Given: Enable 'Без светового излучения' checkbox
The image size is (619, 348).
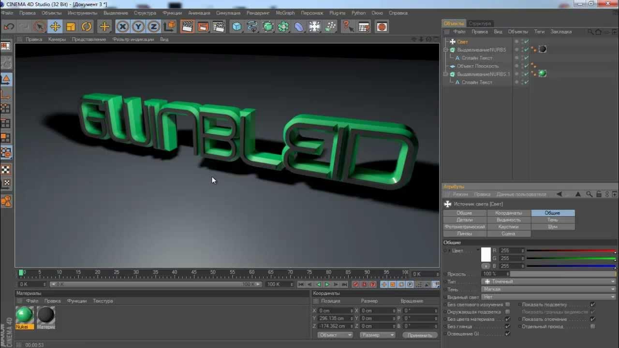Looking at the screenshot, I should [507, 304].
